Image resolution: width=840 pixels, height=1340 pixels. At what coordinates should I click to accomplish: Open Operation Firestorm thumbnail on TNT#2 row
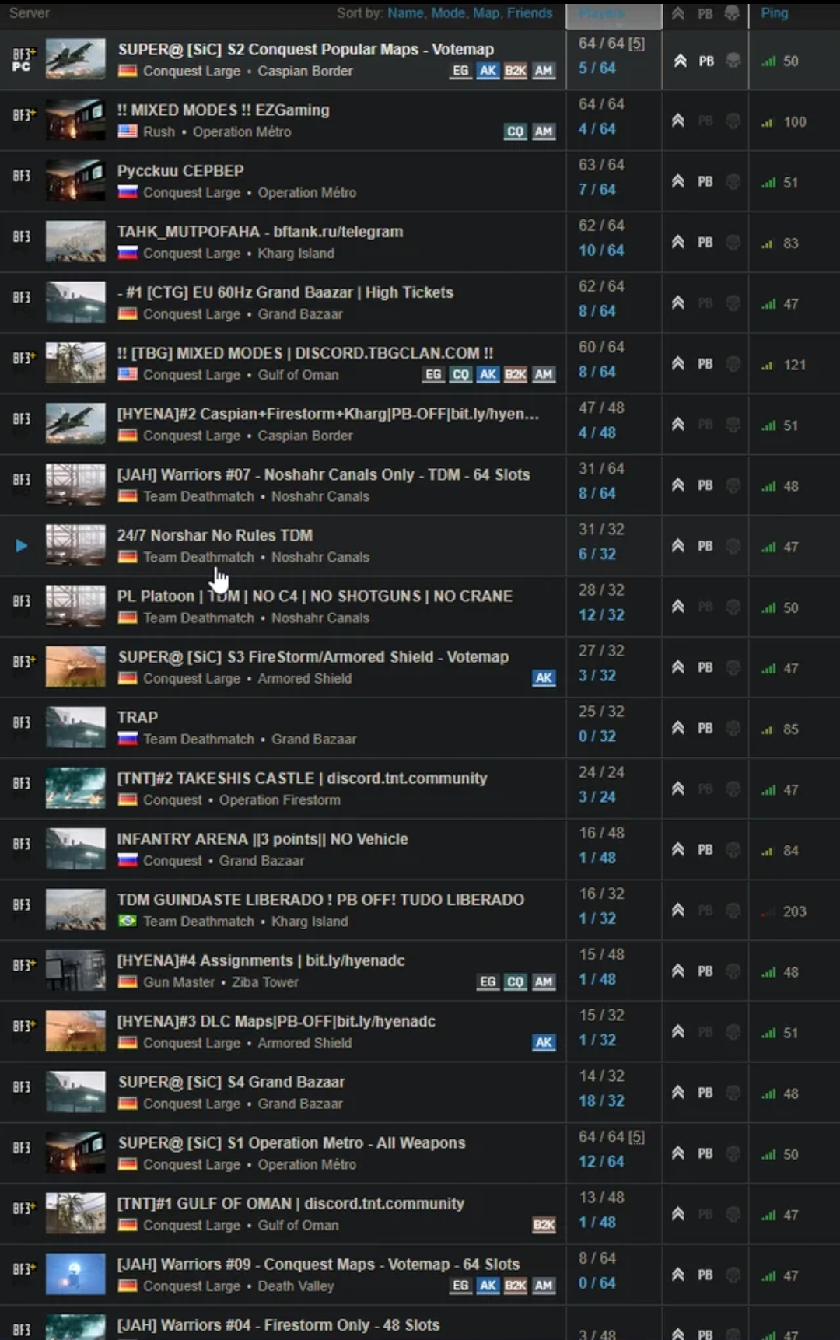coord(75,788)
